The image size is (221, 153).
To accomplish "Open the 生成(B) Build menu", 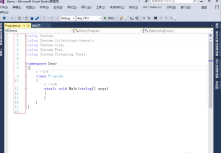I will (x=58, y=7).
